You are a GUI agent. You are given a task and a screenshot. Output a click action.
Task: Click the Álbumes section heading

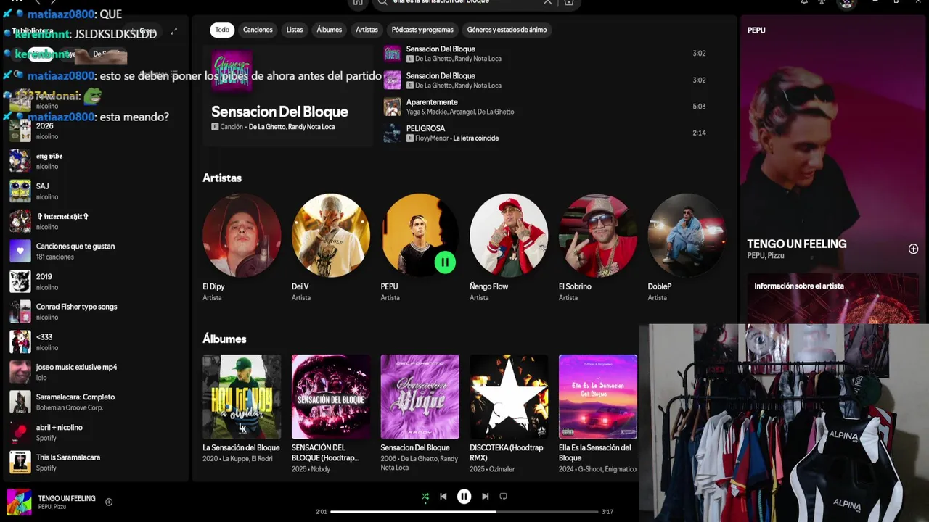coord(224,339)
